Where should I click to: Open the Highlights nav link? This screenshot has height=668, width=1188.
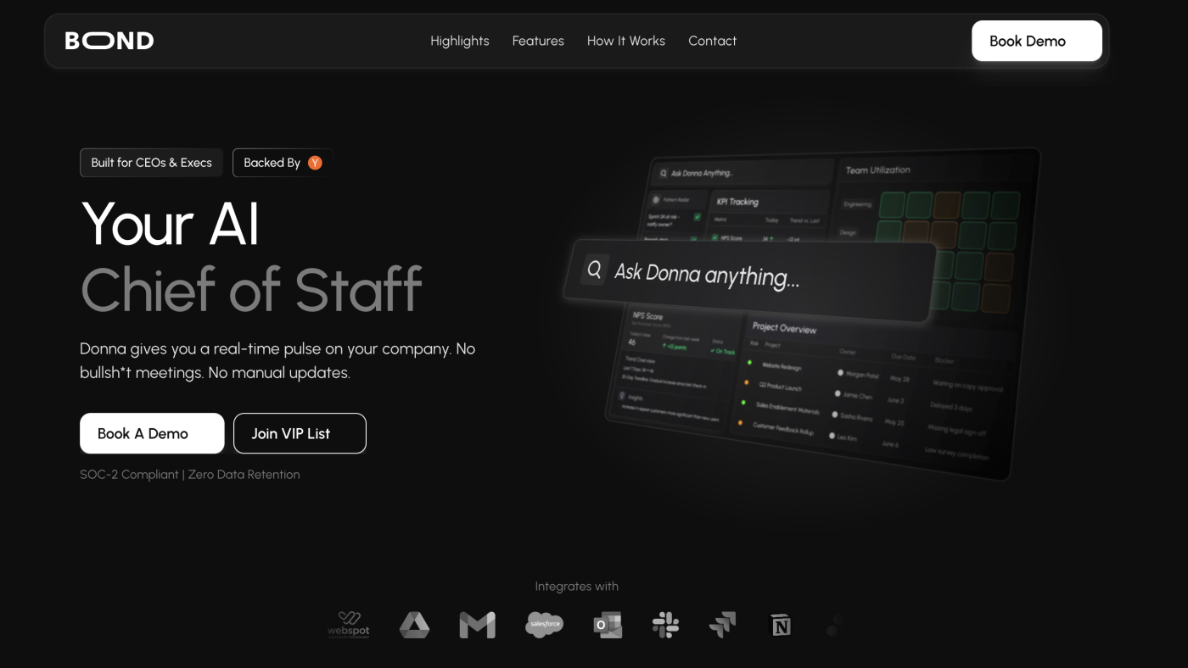[x=459, y=41]
